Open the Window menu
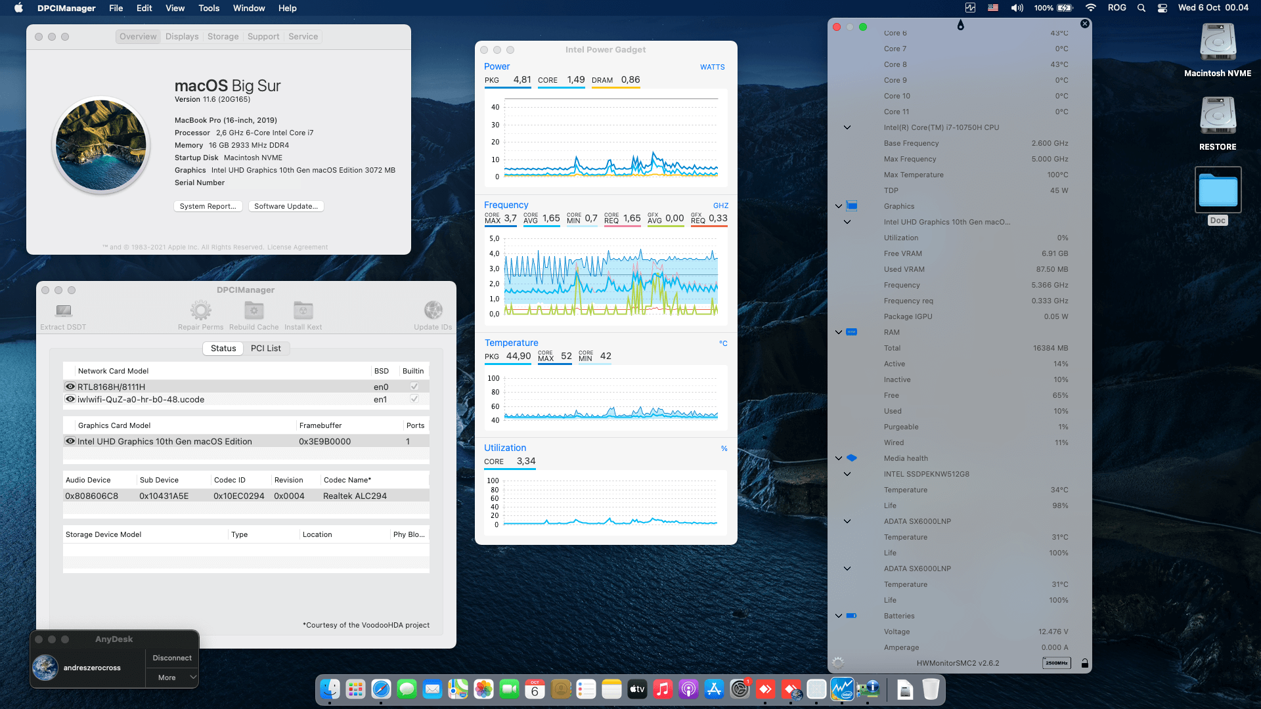1261x709 pixels. click(x=249, y=8)
